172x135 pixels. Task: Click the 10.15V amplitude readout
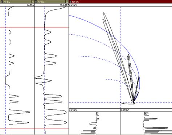pos(30,5)
